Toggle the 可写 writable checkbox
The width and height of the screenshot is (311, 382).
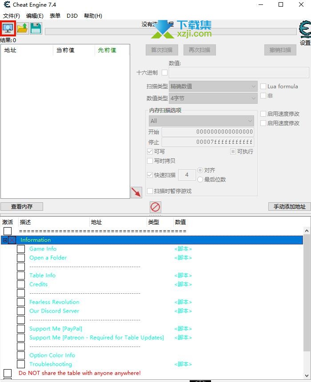[150, 152]
